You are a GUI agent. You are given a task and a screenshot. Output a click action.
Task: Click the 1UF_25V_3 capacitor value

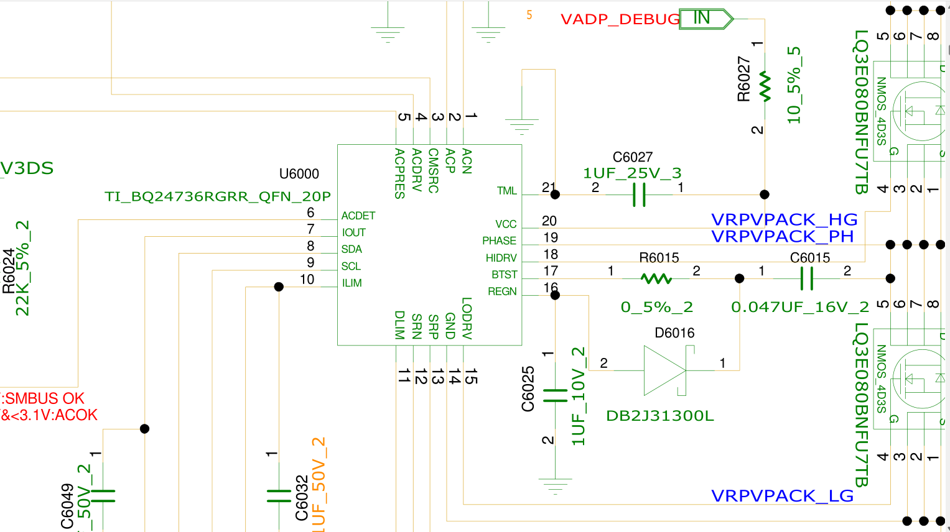tap(632, 173)
